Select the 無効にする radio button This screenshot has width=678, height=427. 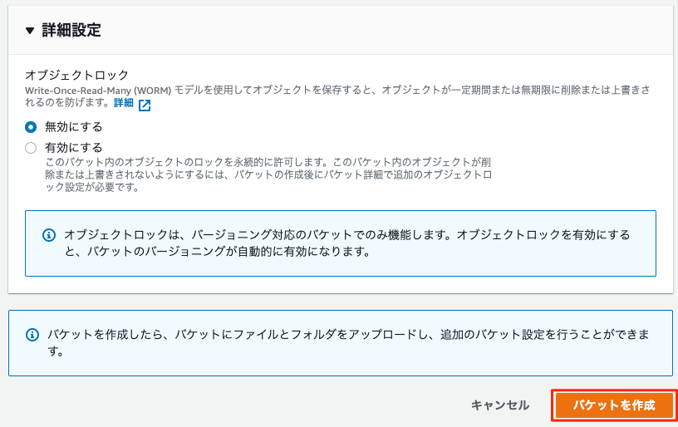coord(31,127)
